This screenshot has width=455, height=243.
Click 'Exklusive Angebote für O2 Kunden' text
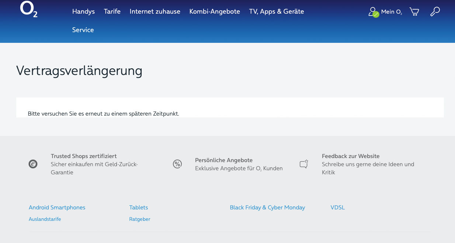[x=239, y=168]
